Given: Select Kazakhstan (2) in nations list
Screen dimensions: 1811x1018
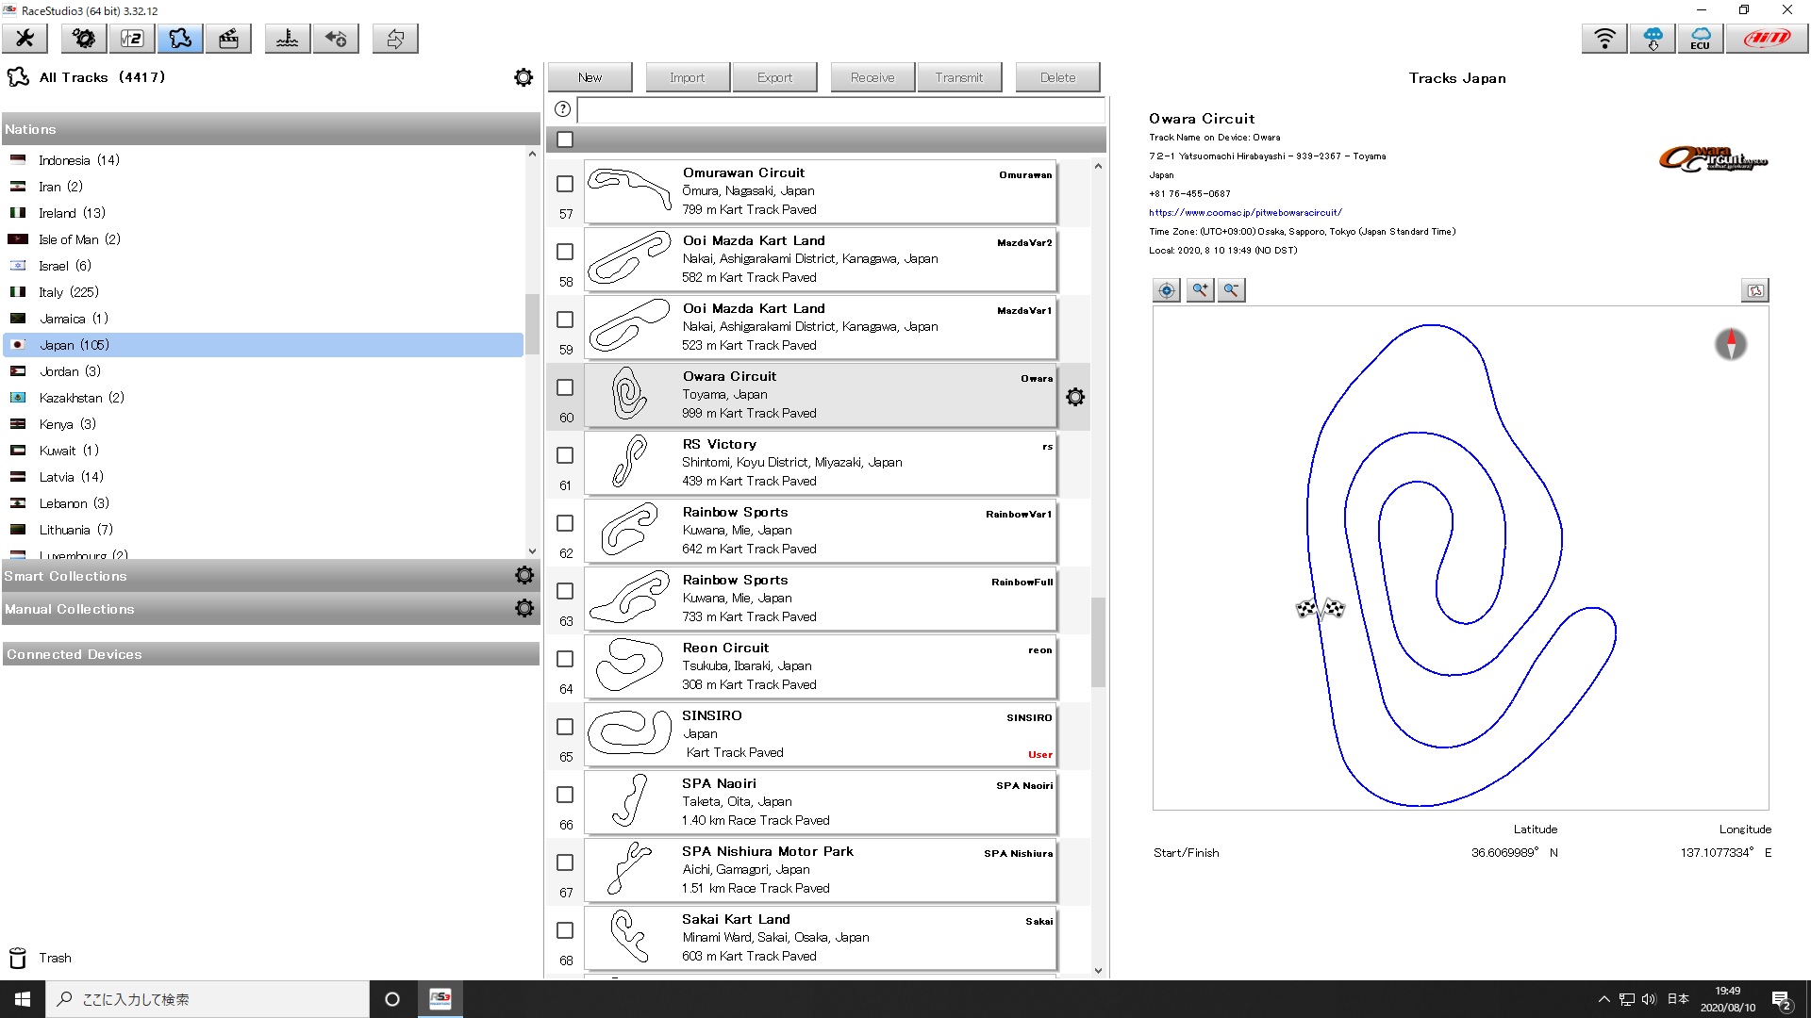Looking at the screenshot, I should (x=81, y=398).
